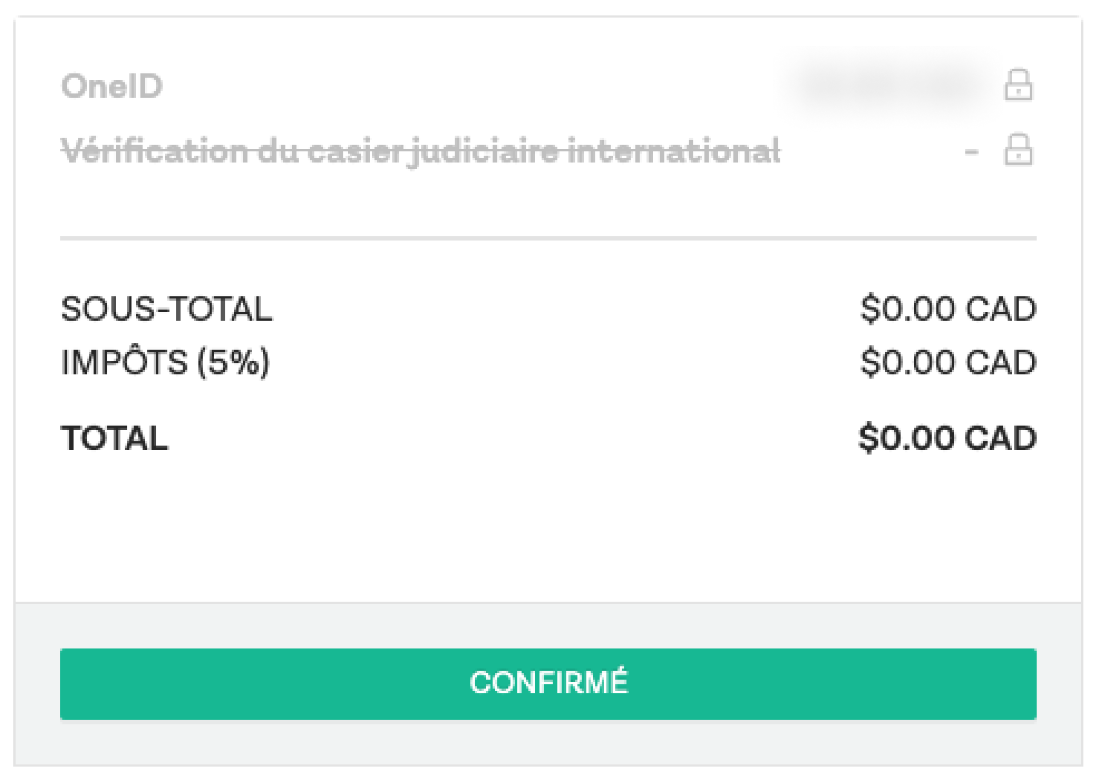Click the gray footer area above CONFIRMÉ
Screen dimensions: 1099x782
click(x=548, y=625)
